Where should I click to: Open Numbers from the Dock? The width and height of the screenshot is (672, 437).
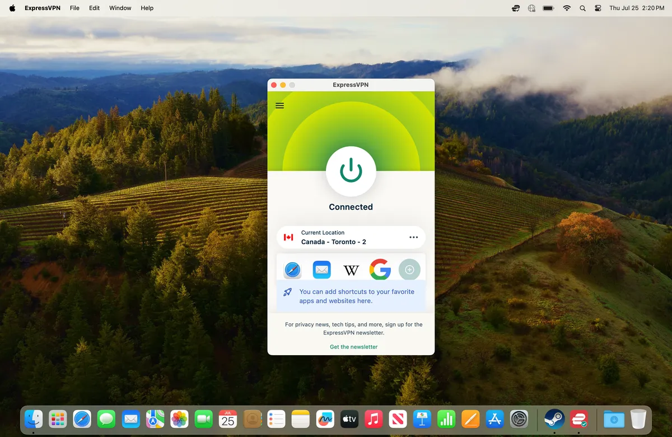click(x=446, y=419)
